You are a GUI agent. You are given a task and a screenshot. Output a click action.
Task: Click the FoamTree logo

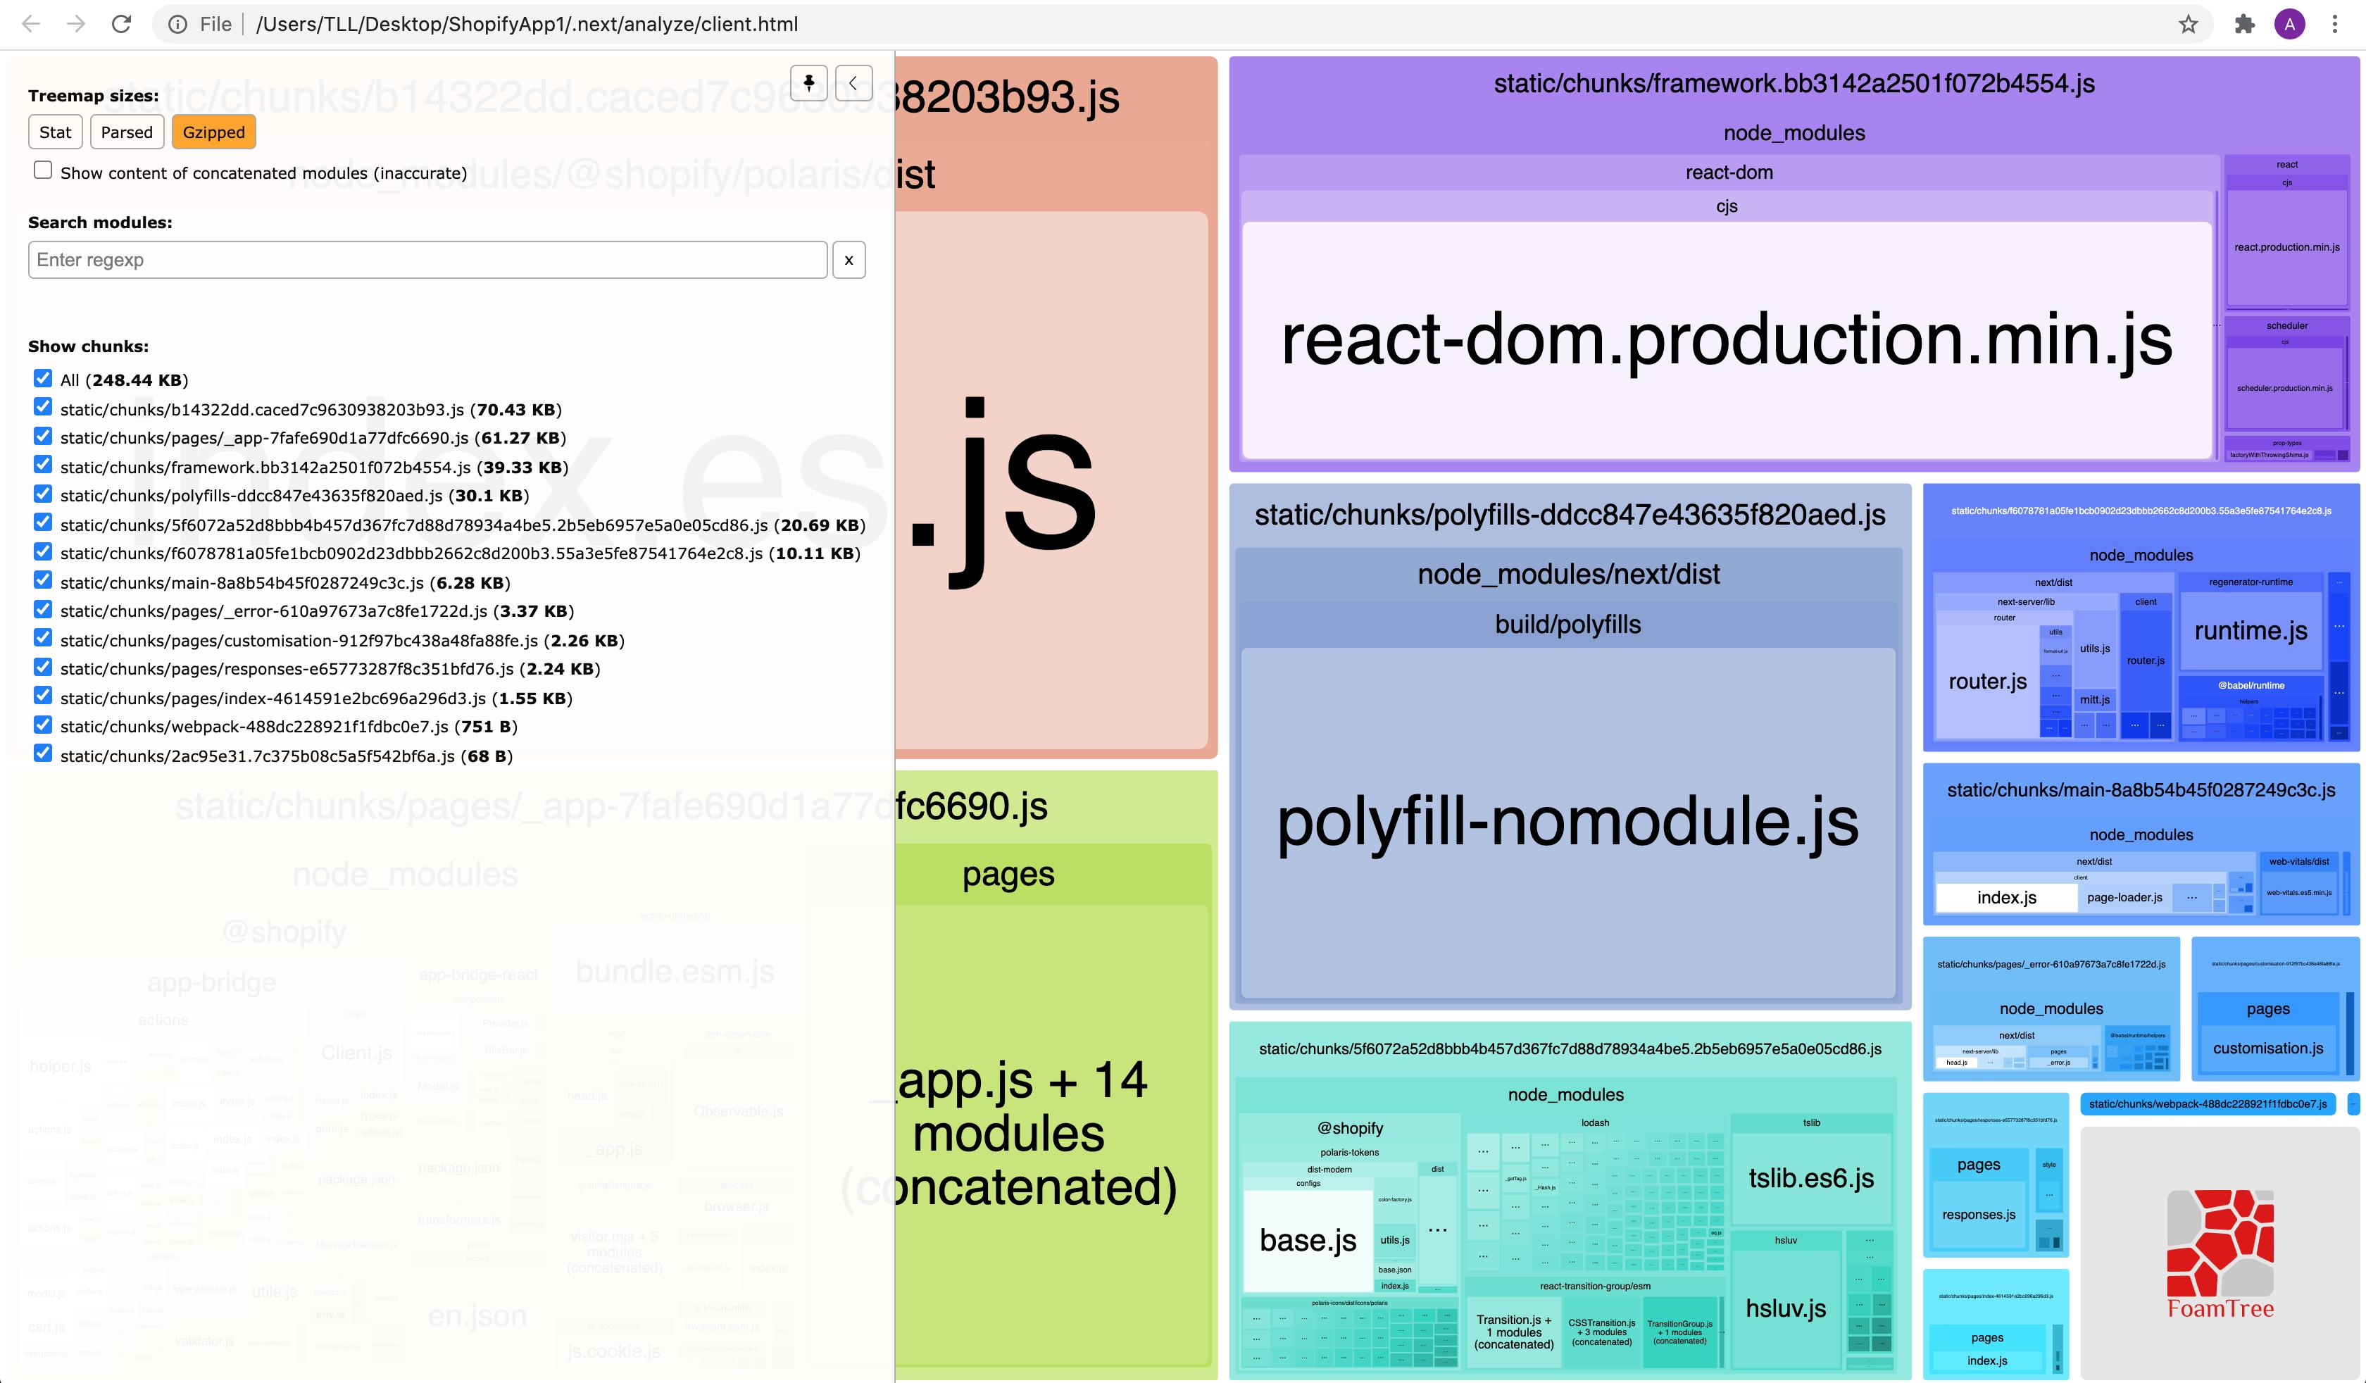click(x=2220, y=1253)
